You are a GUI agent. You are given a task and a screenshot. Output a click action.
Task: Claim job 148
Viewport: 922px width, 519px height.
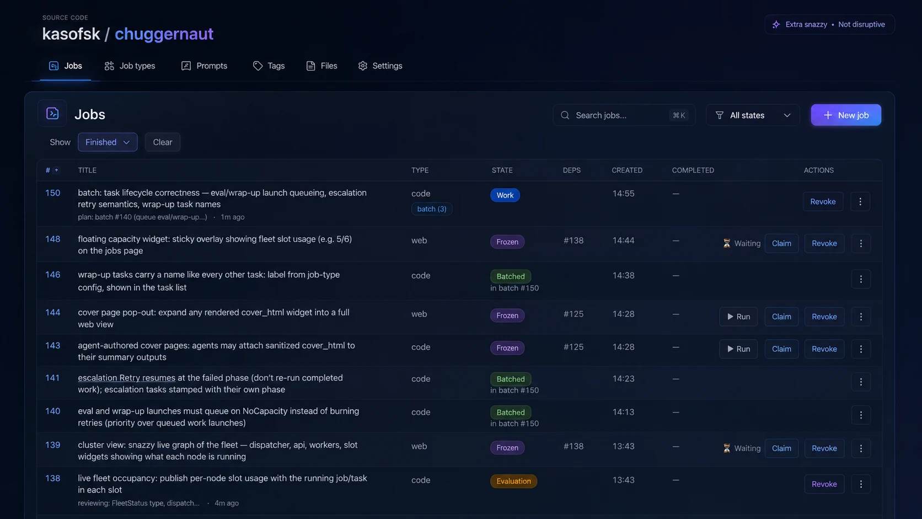[781, 243]
